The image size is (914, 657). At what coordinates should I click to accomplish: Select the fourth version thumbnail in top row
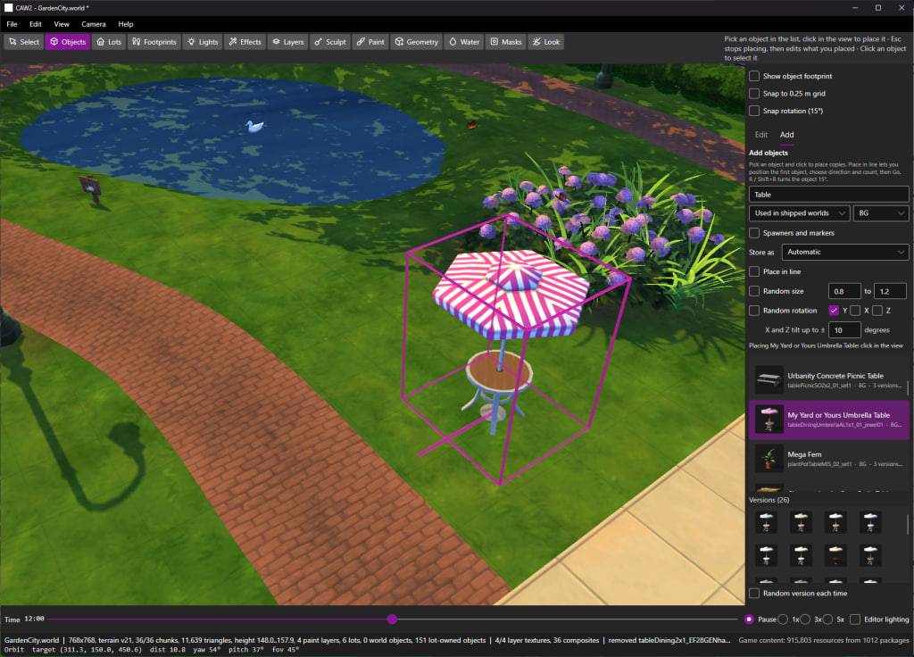point(870,522)
